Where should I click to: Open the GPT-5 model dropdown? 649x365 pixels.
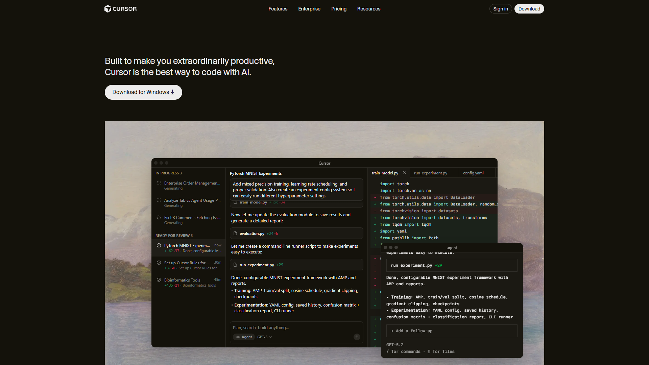click(264, 337)
